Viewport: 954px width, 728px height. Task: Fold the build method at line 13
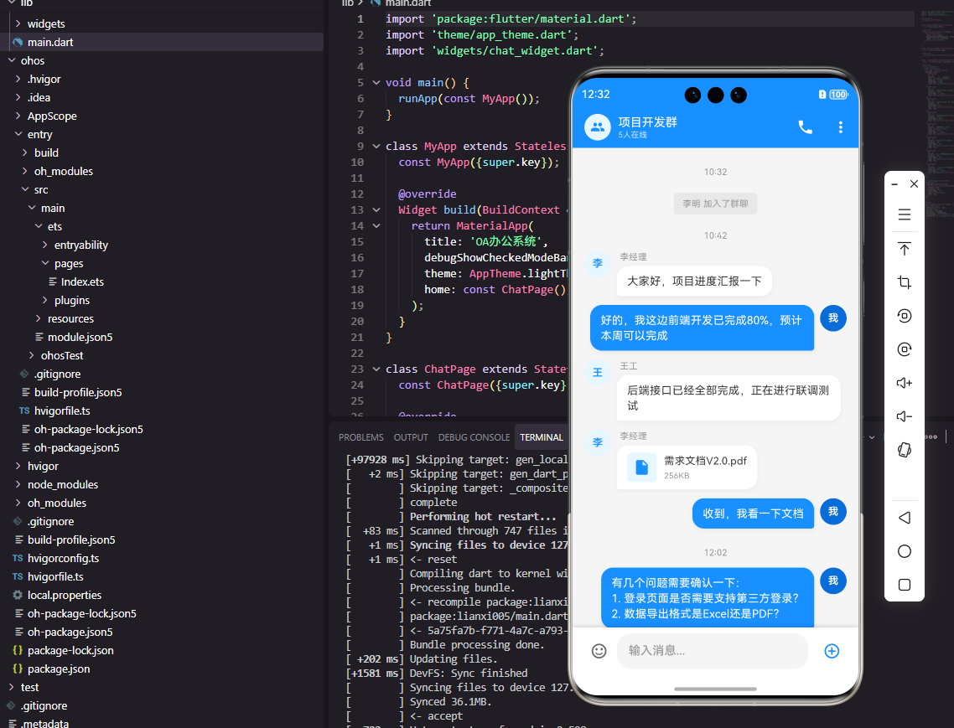tap(376, 209)
